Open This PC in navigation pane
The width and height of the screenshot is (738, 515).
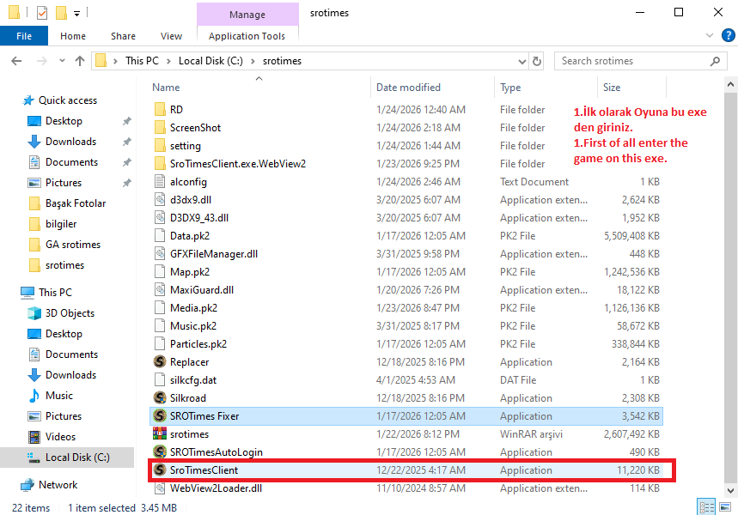[x=46, y=292]
